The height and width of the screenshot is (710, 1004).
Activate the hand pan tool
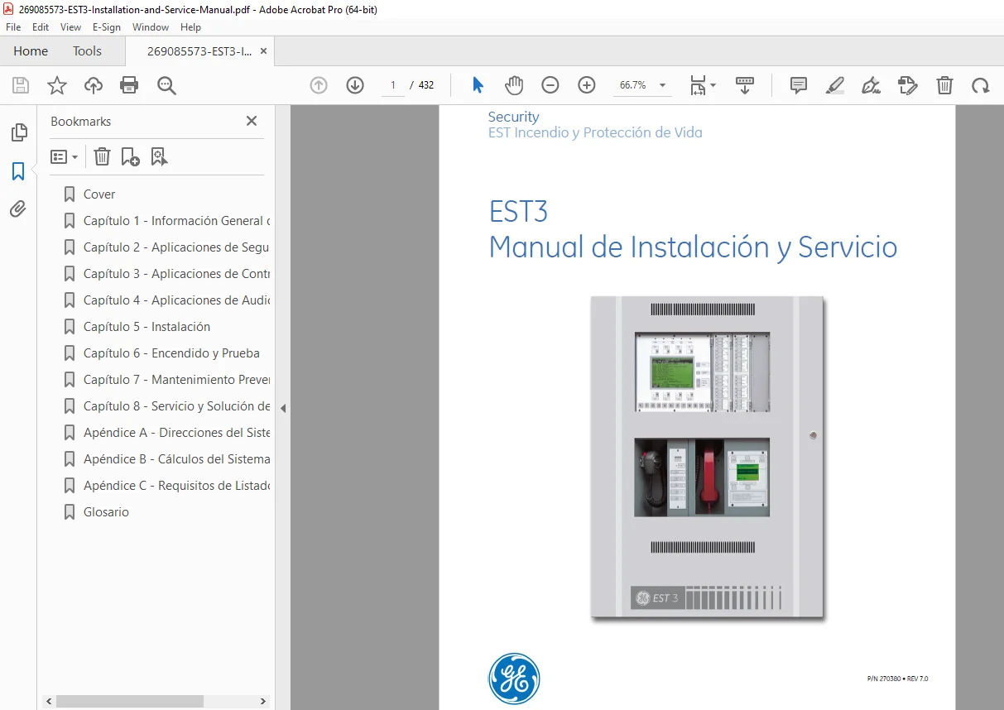(x=514, y=85)
